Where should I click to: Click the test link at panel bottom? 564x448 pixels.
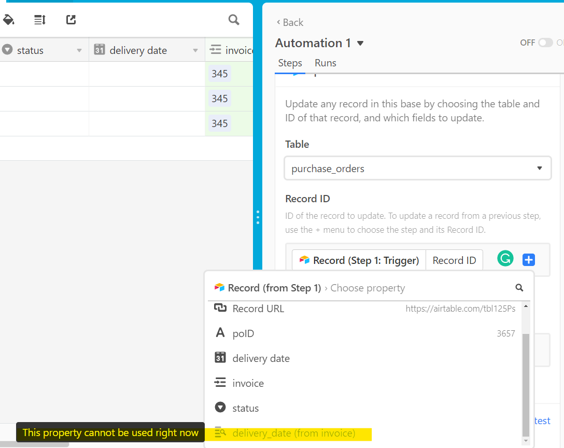(542, 421)
